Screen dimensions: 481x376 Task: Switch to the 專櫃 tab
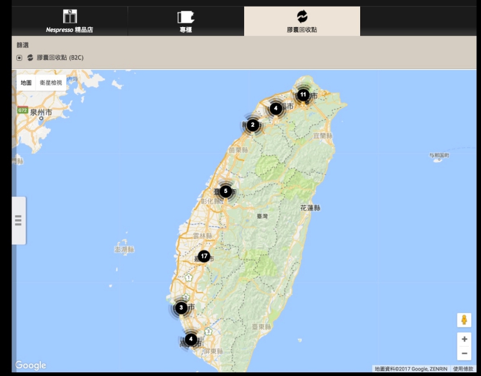pos(186,21)
